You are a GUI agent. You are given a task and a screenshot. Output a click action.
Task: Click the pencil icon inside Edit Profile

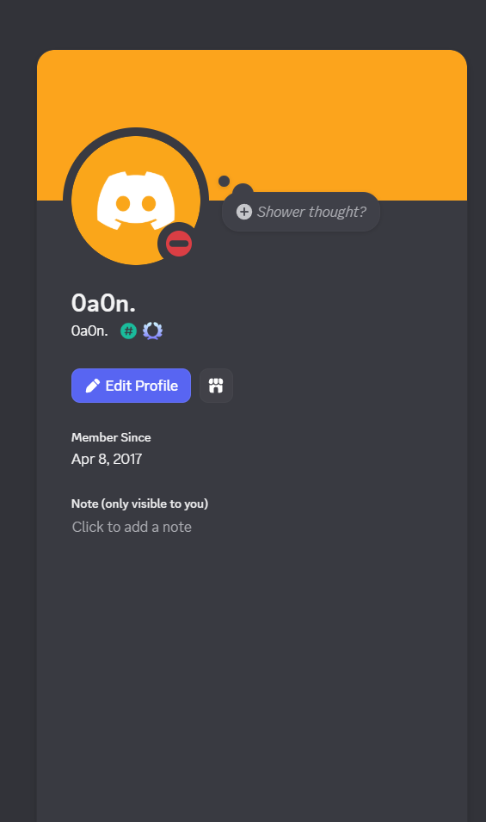pos(93,386)
